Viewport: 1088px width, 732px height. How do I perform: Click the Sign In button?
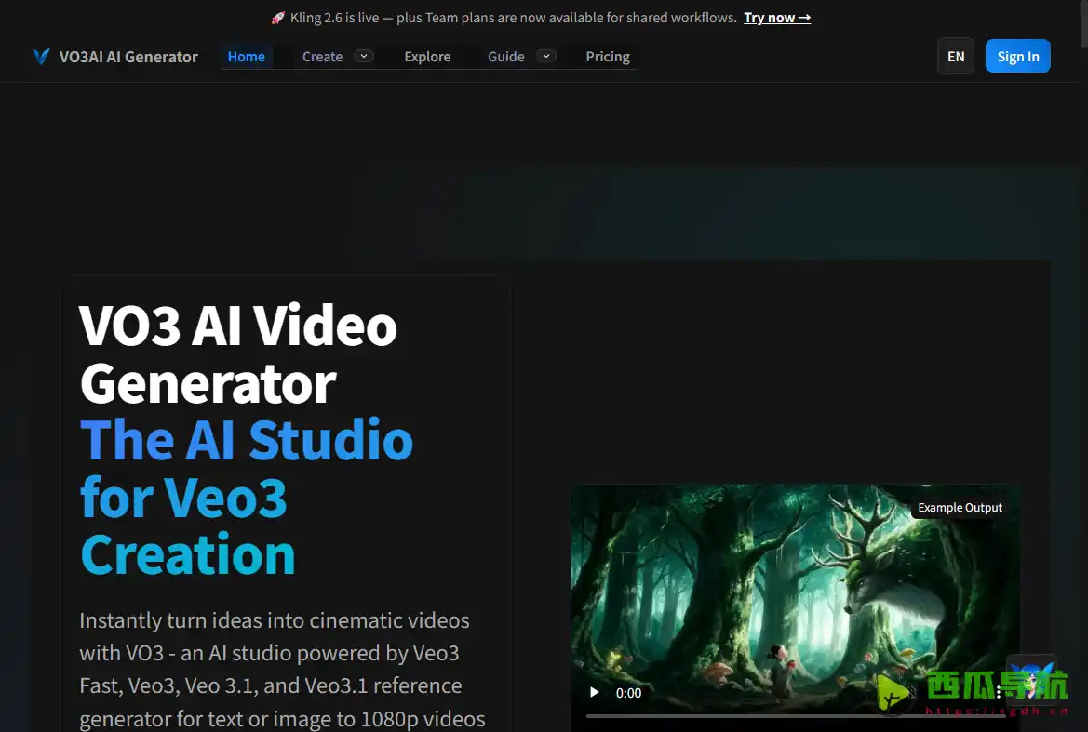pos(1017,56)
